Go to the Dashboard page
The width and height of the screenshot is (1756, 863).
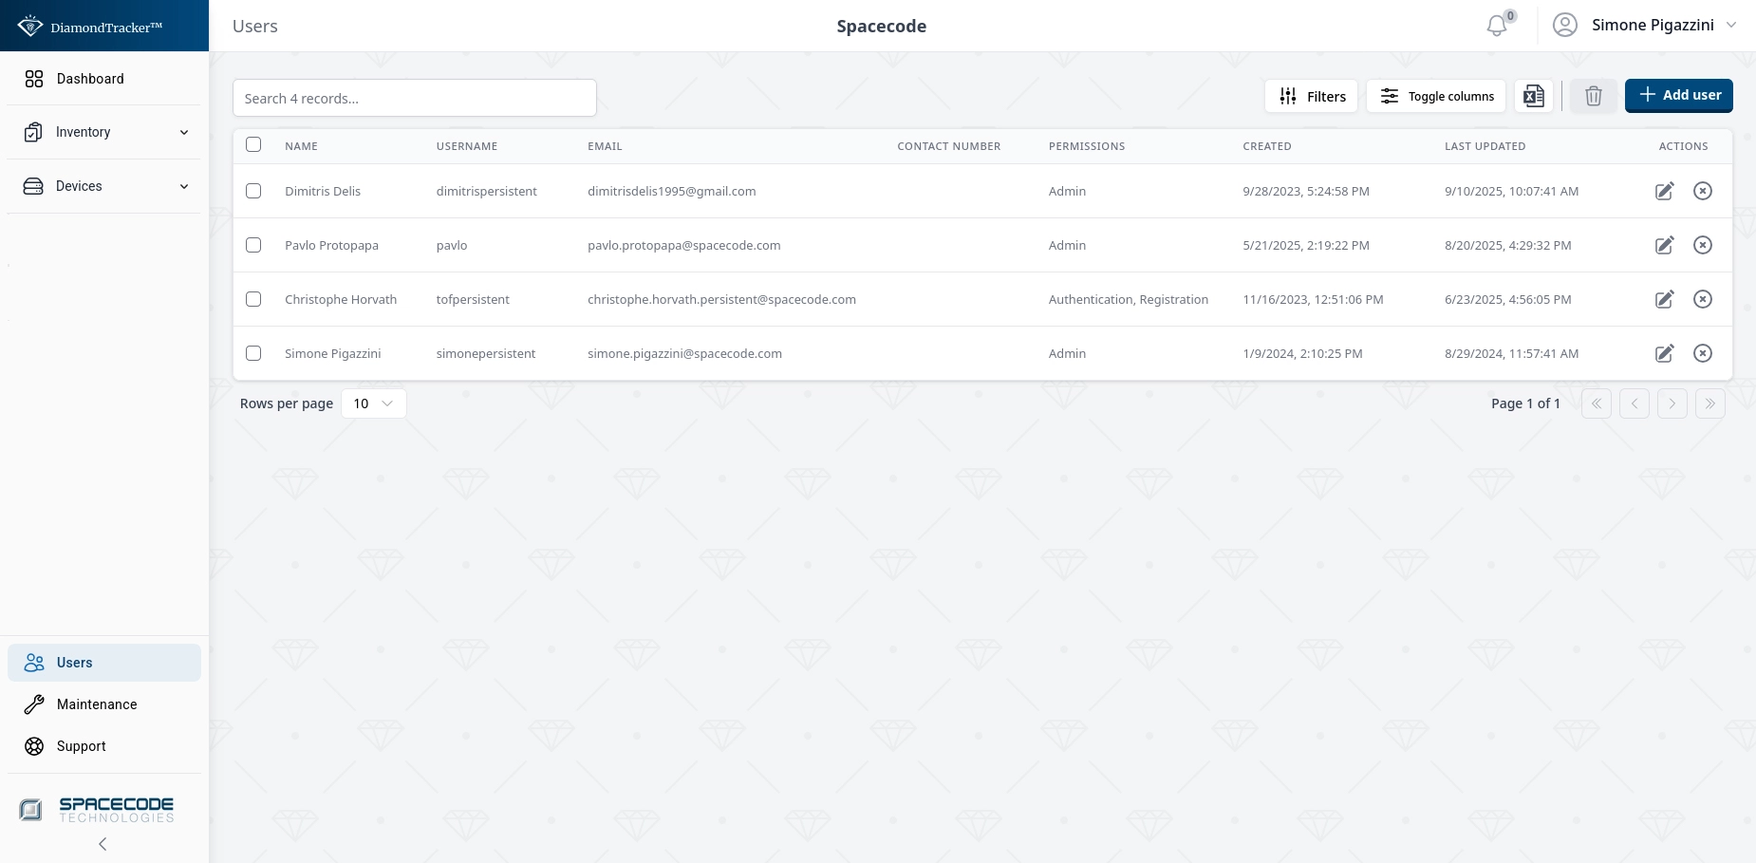pos(90,79)
